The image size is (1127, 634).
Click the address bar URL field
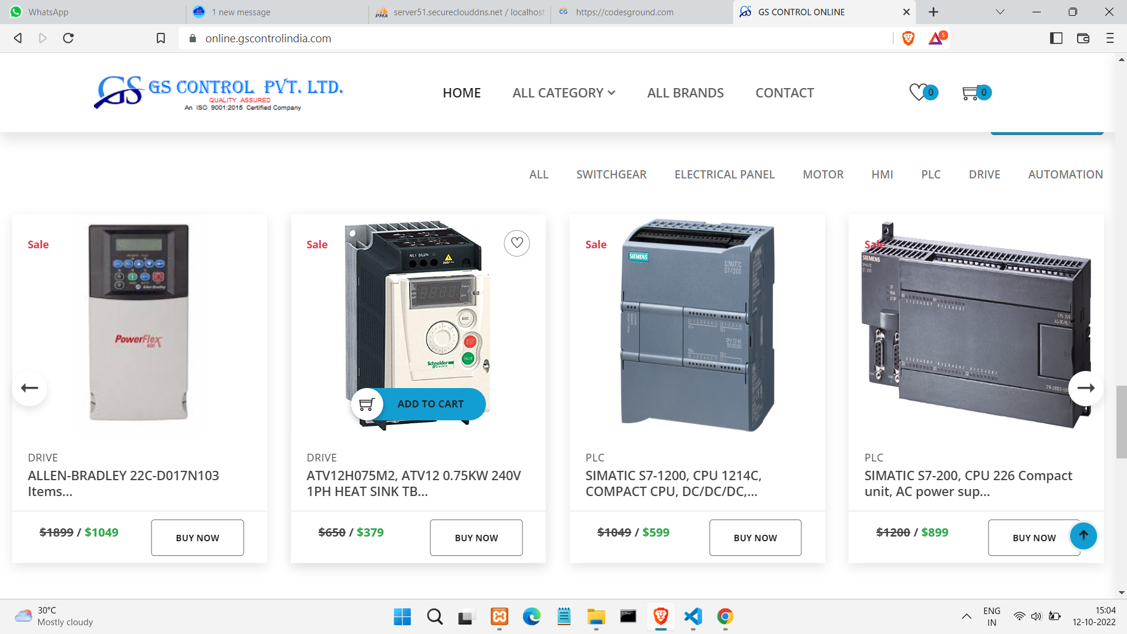pos(534,38)
